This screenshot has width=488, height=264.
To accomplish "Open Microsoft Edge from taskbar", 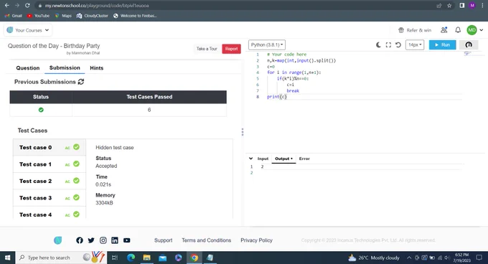I will point(131,258).
